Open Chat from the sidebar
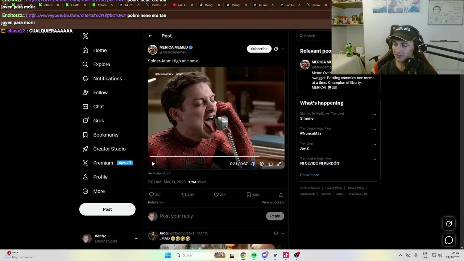 93,107
